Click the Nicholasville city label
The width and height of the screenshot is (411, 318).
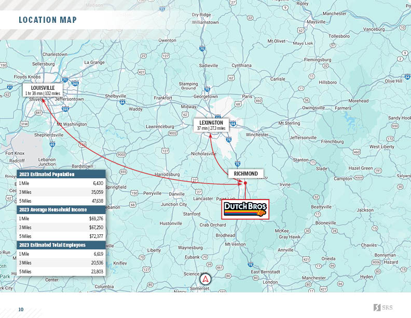[203, 154]
